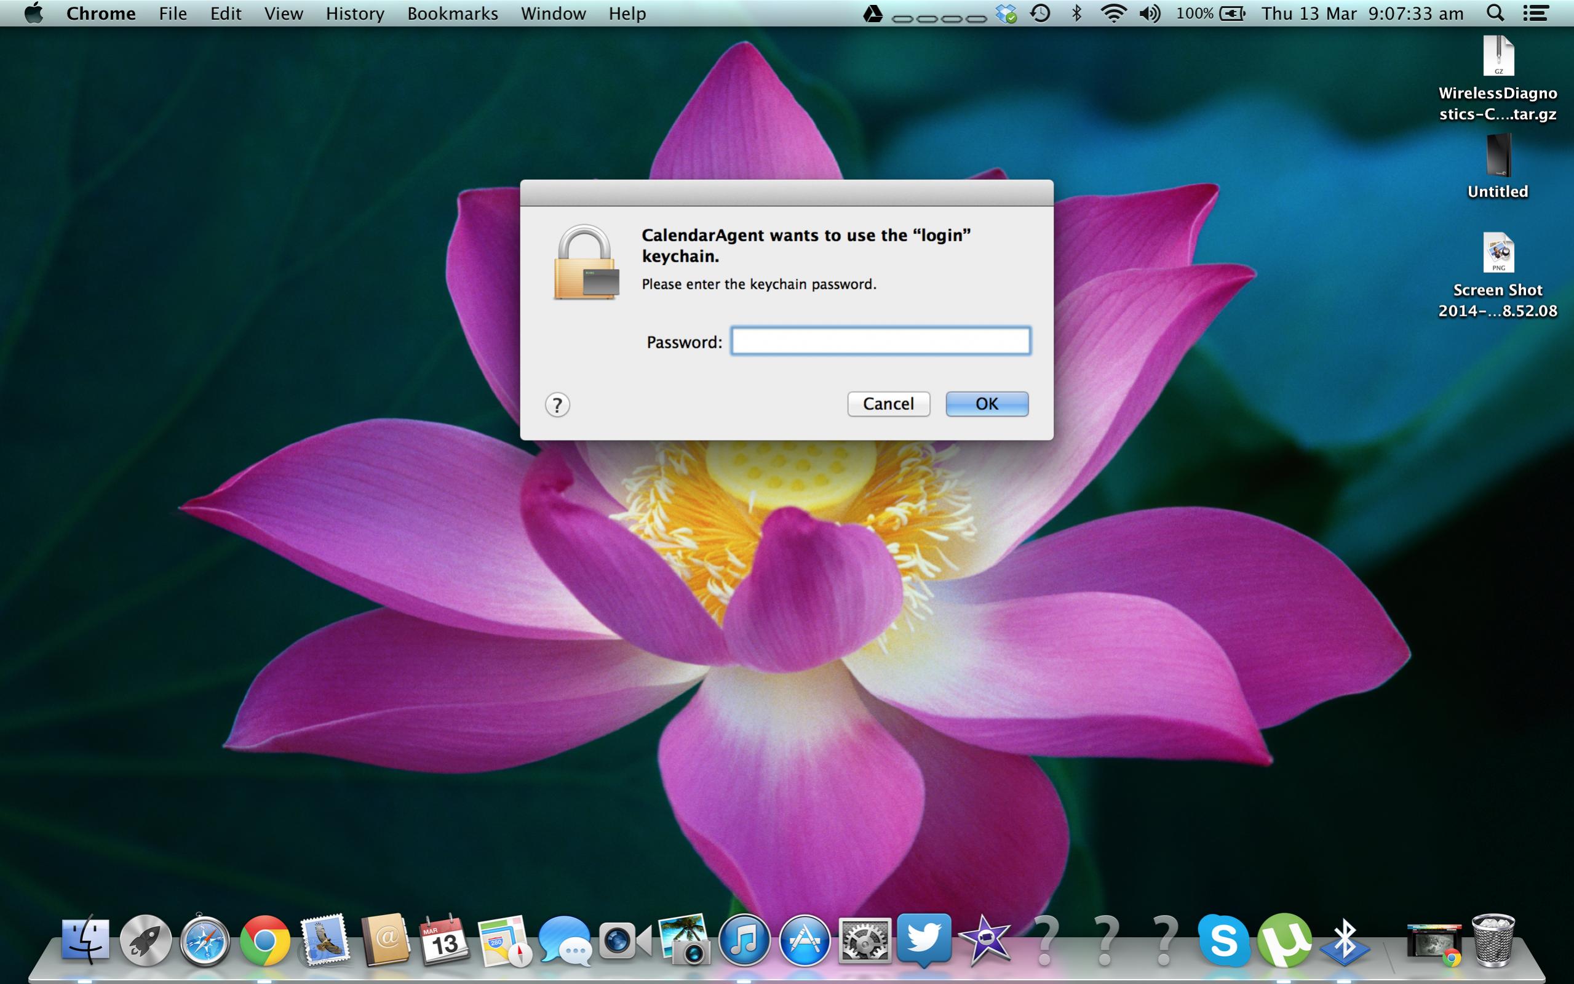Open the History menu
The width and height of the screenshot is (1574, 984).
(354, 14)
